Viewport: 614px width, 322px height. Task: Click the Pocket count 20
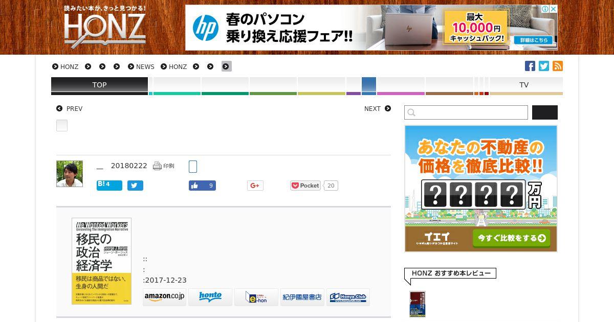pos(331,186)
